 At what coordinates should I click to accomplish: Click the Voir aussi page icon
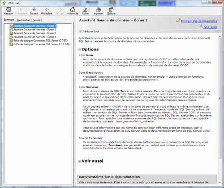[201, 26]
